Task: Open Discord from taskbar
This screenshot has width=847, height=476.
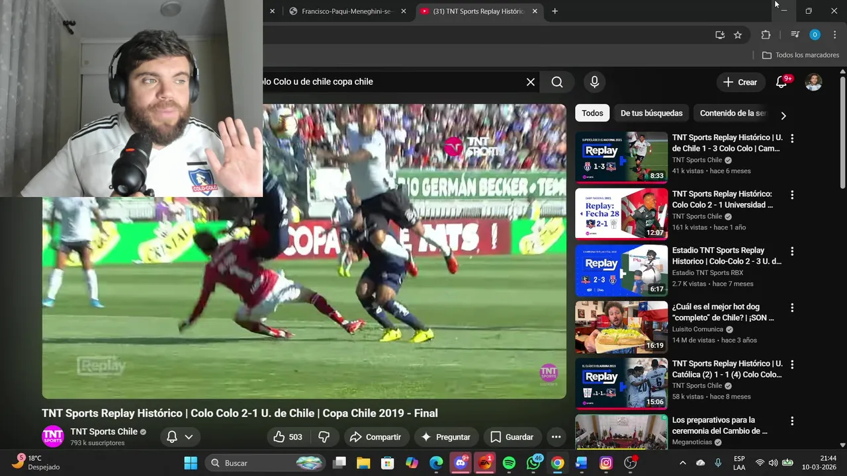Action: click(461, 463)
